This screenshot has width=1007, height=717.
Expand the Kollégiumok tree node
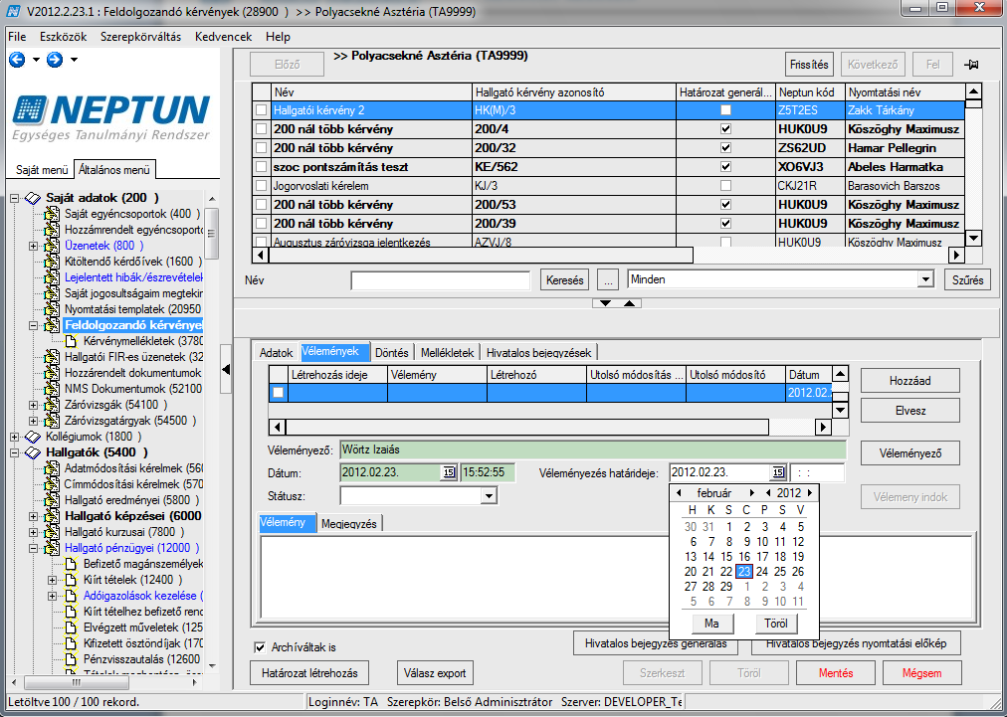pyautogui.click(x=14, y=438)
